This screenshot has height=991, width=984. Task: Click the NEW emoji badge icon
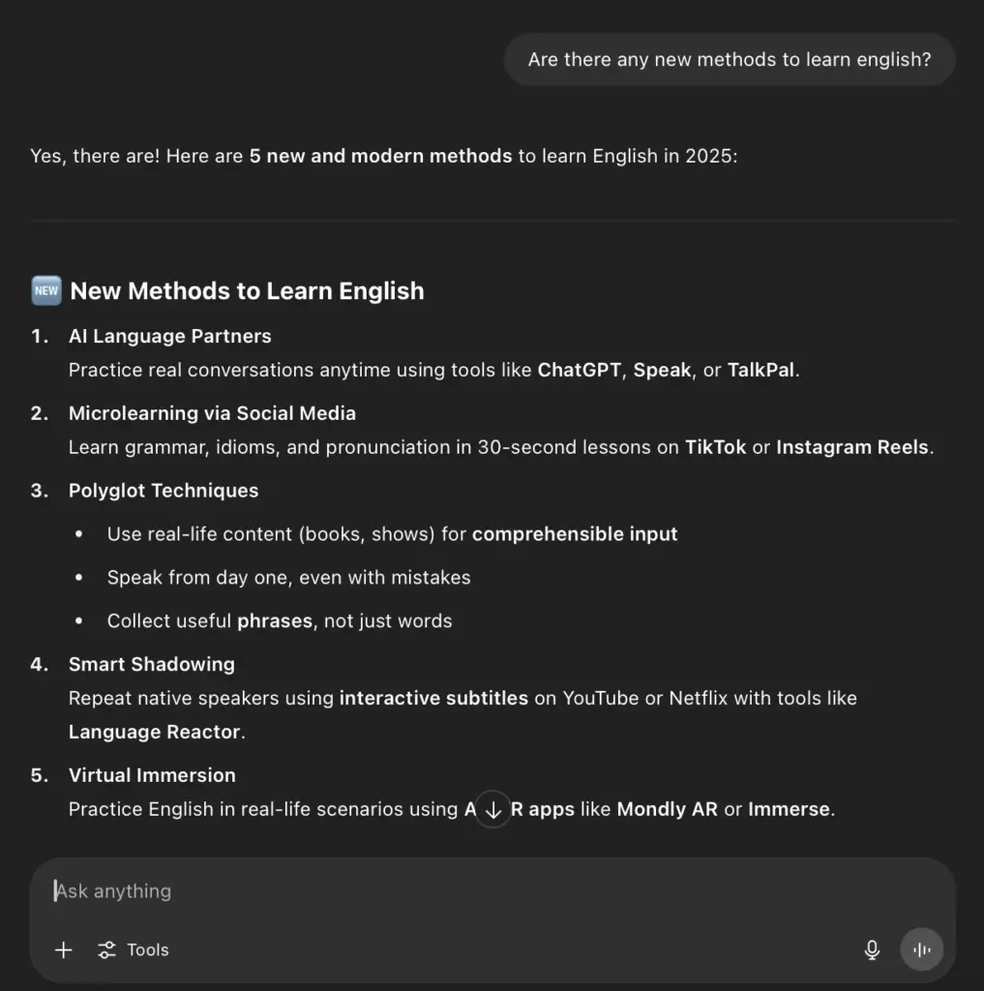(x=46, y=290)
